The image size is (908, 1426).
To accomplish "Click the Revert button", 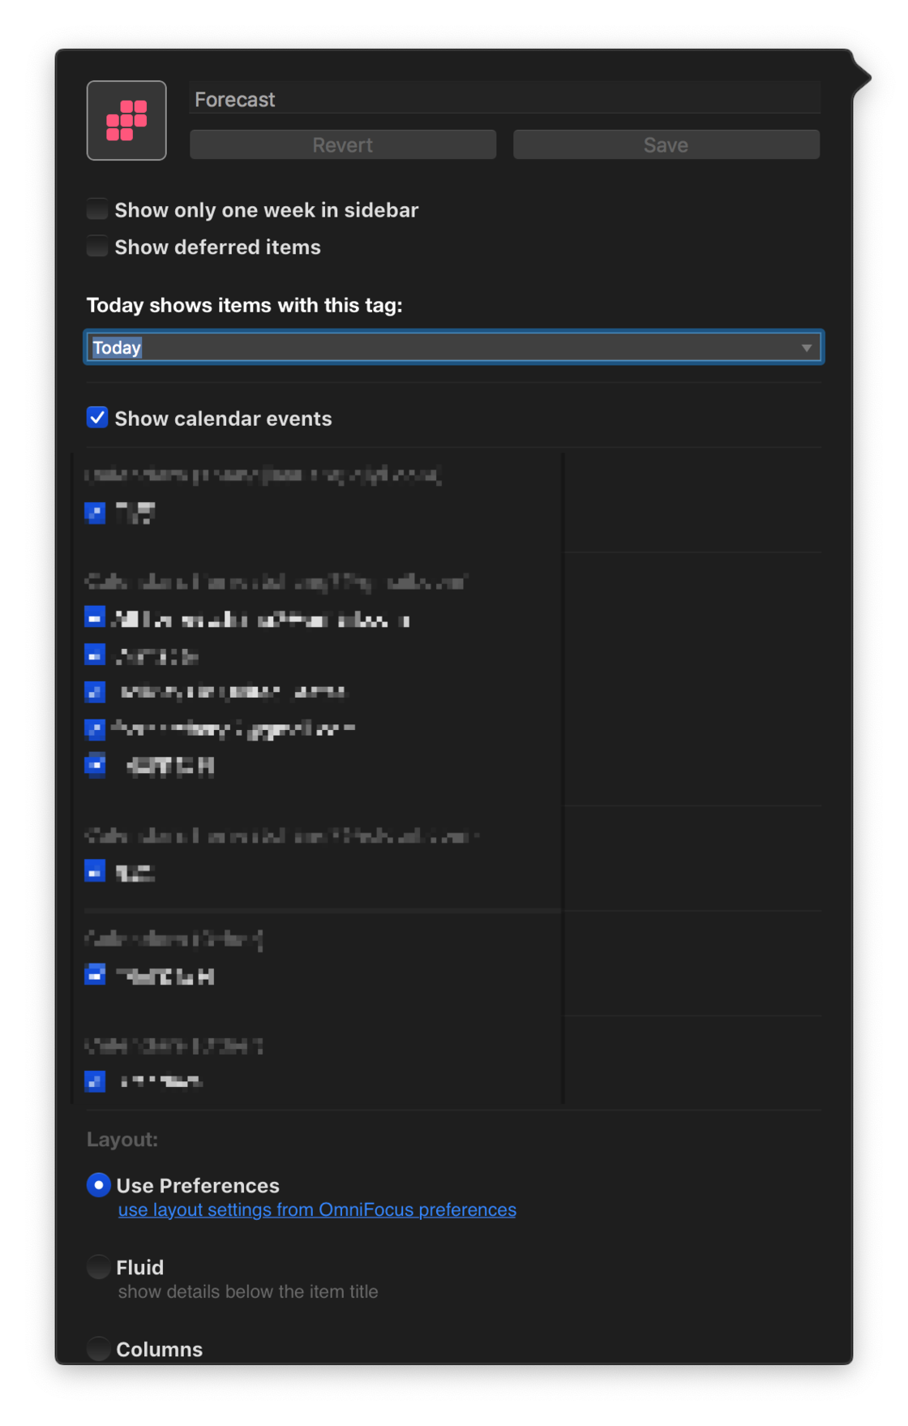I will coord(342,144).
